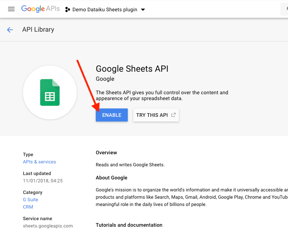Click the text Reads and writes Google Sheets
Viewport: 288px width, 234px height.
click(x=130, y=164)
